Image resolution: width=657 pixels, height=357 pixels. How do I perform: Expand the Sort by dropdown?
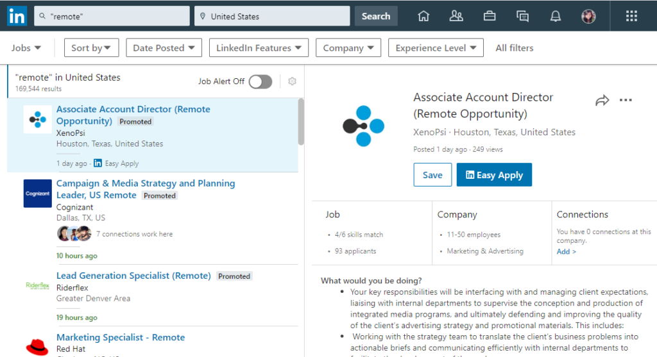91,48
